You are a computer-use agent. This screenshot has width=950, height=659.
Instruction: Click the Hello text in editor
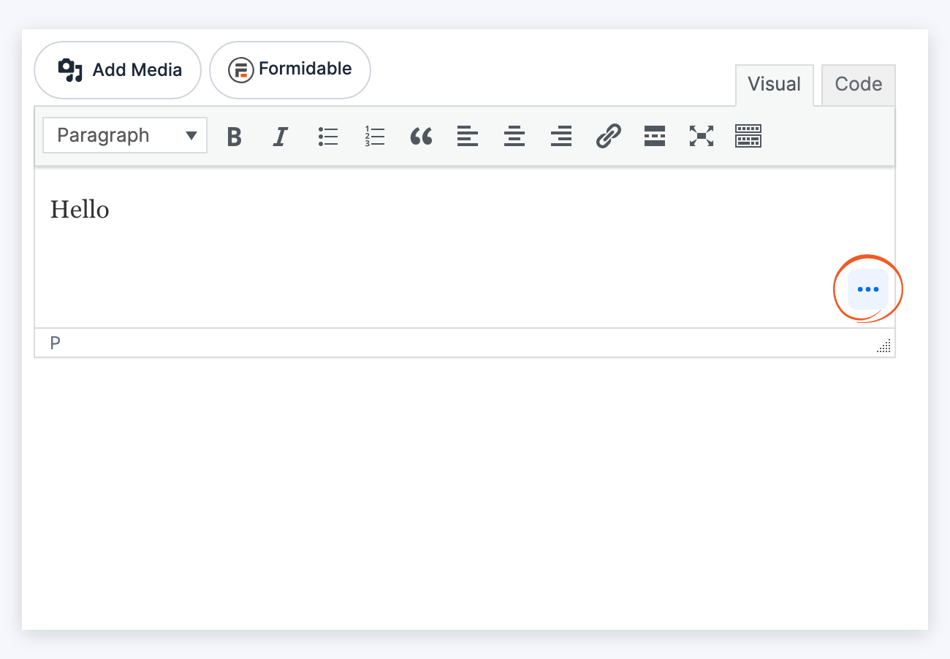[x=80, y=210]
